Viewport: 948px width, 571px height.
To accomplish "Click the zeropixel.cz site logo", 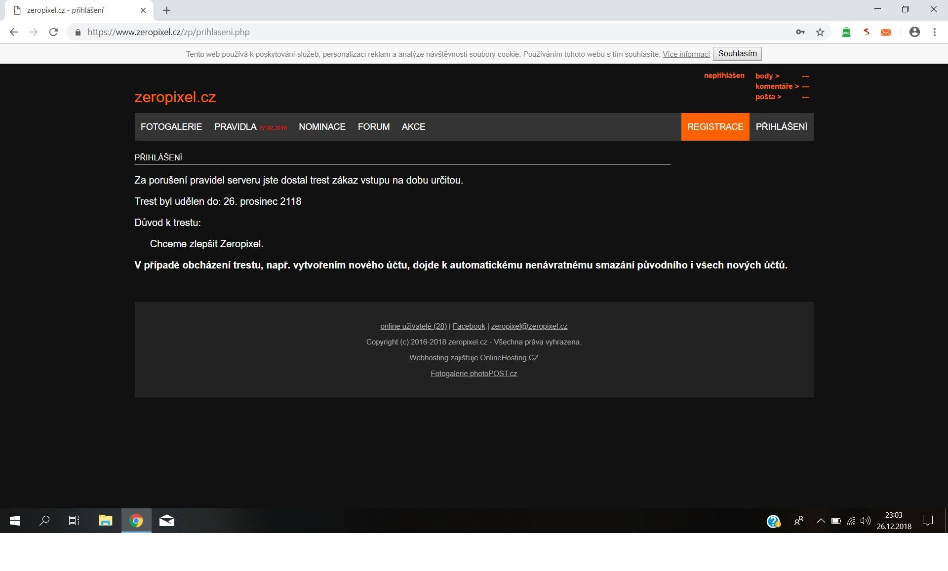I will (x=175, y=97).
